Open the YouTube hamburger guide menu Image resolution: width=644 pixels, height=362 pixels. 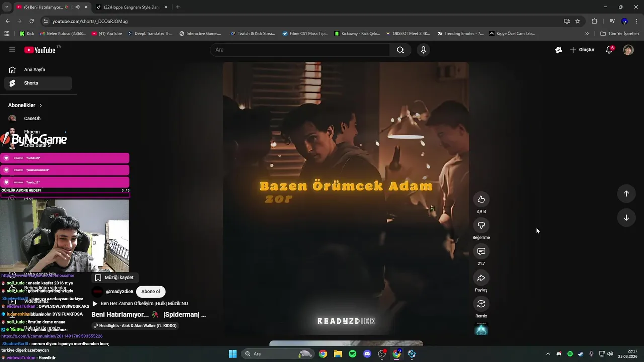tap(12, 50)
